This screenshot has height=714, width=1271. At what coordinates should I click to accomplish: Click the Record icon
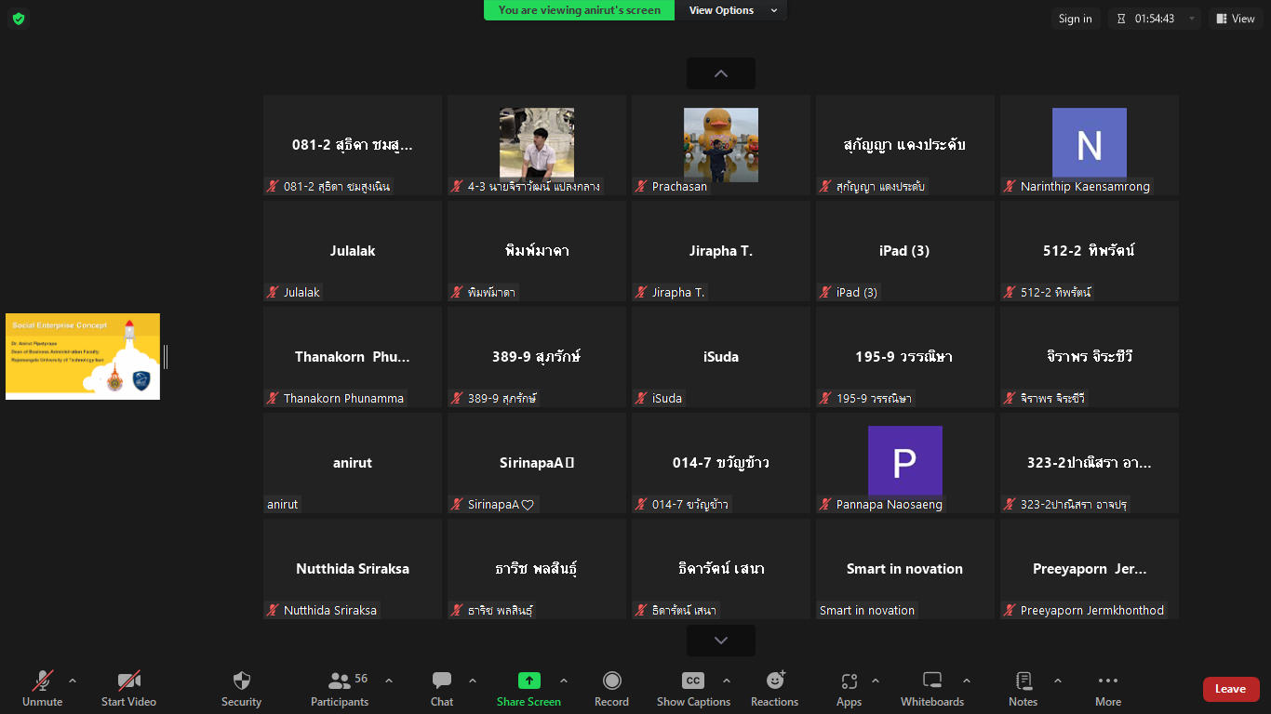pyautogui.click(x=611, y=681)
